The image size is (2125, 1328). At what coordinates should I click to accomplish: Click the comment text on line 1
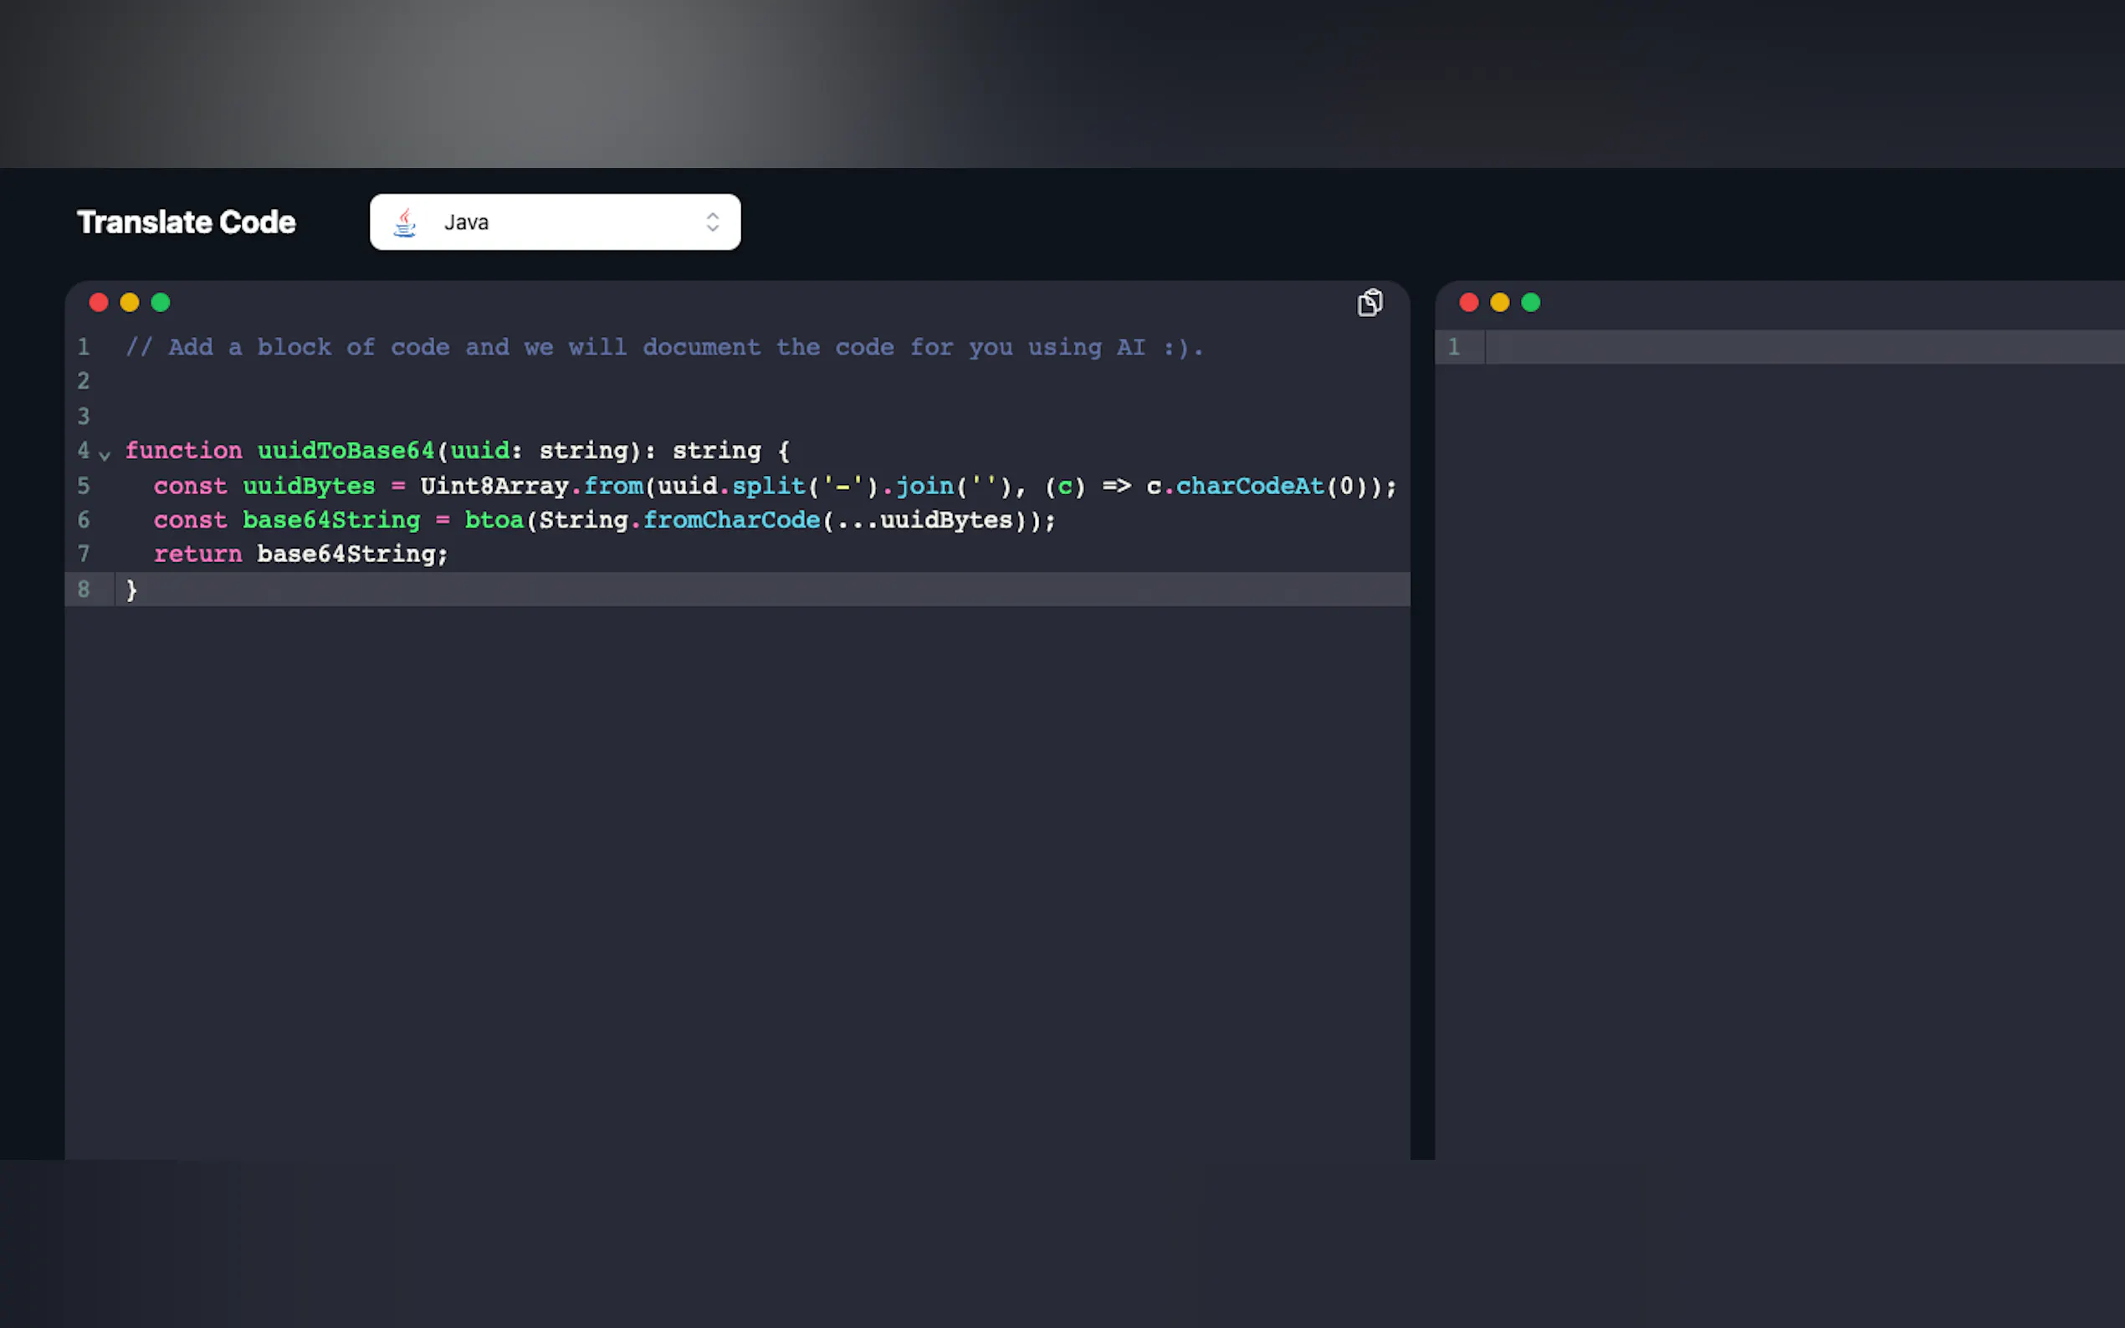tap(663, 347)
